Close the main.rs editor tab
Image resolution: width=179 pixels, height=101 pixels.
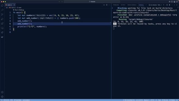click(14, 5)
